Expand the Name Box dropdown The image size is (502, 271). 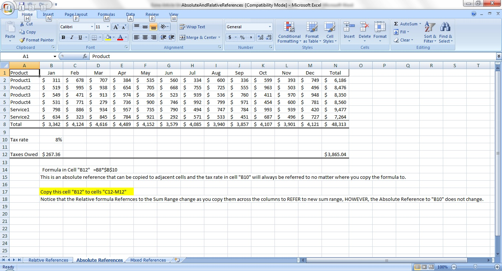pyautogui.click(x=55, y=56)
